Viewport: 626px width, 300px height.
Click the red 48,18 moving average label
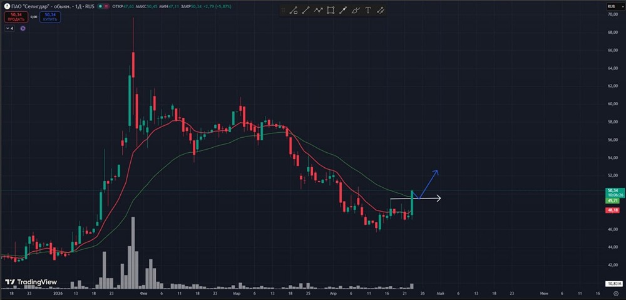(x=613, y=210)
